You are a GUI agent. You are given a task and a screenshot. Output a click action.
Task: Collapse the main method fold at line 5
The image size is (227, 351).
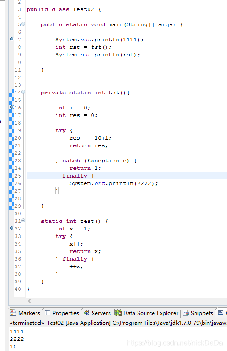[x=24, y=24]
